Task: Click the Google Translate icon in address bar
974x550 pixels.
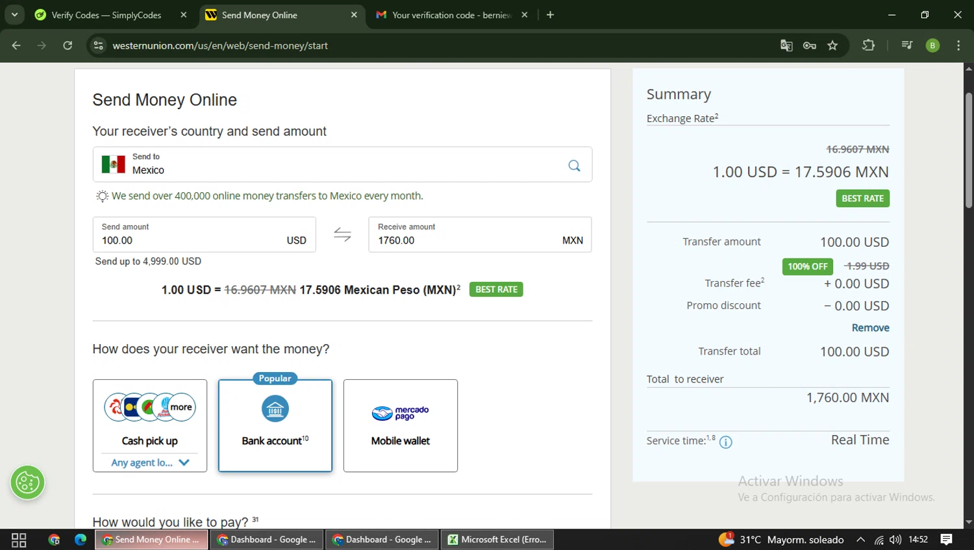Action: coord(786,45)
